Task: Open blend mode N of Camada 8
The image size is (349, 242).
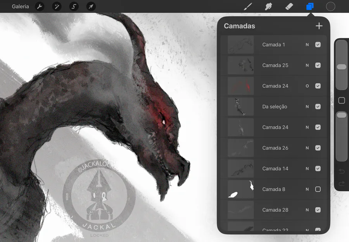Action: click(x=307, y=189)
